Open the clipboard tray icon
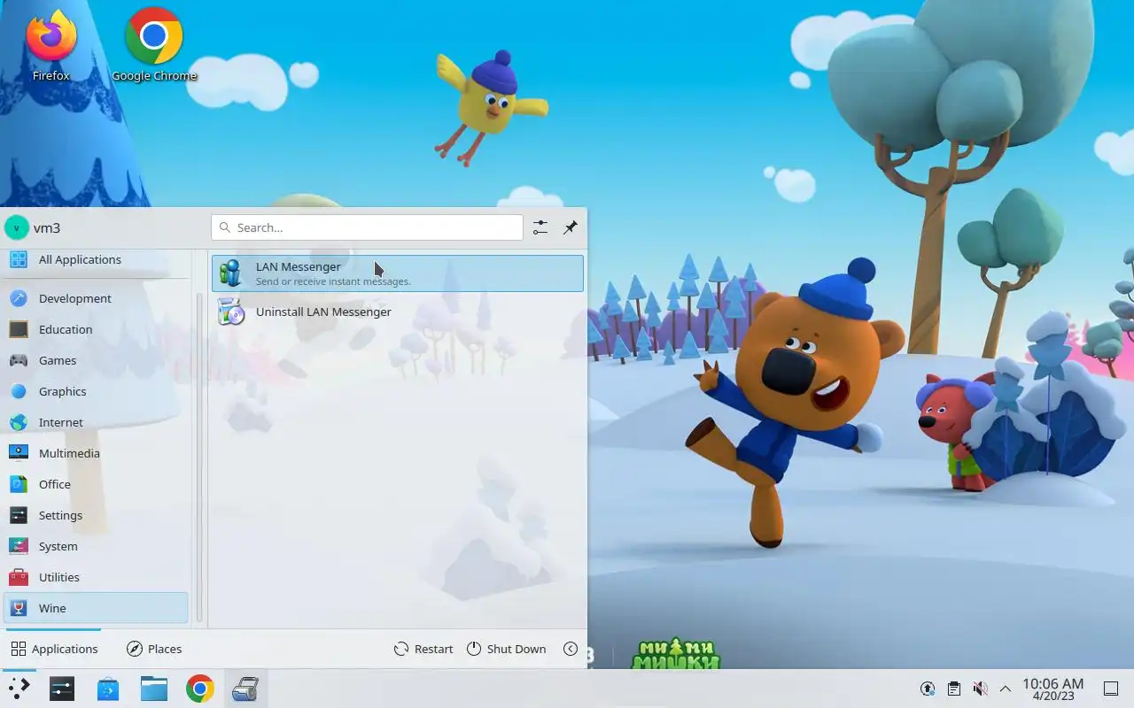1134x708 pixels. (953, 689)
